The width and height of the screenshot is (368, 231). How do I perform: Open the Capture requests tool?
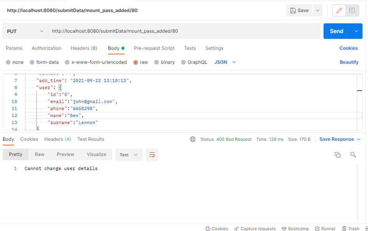[x=255, y=228]
